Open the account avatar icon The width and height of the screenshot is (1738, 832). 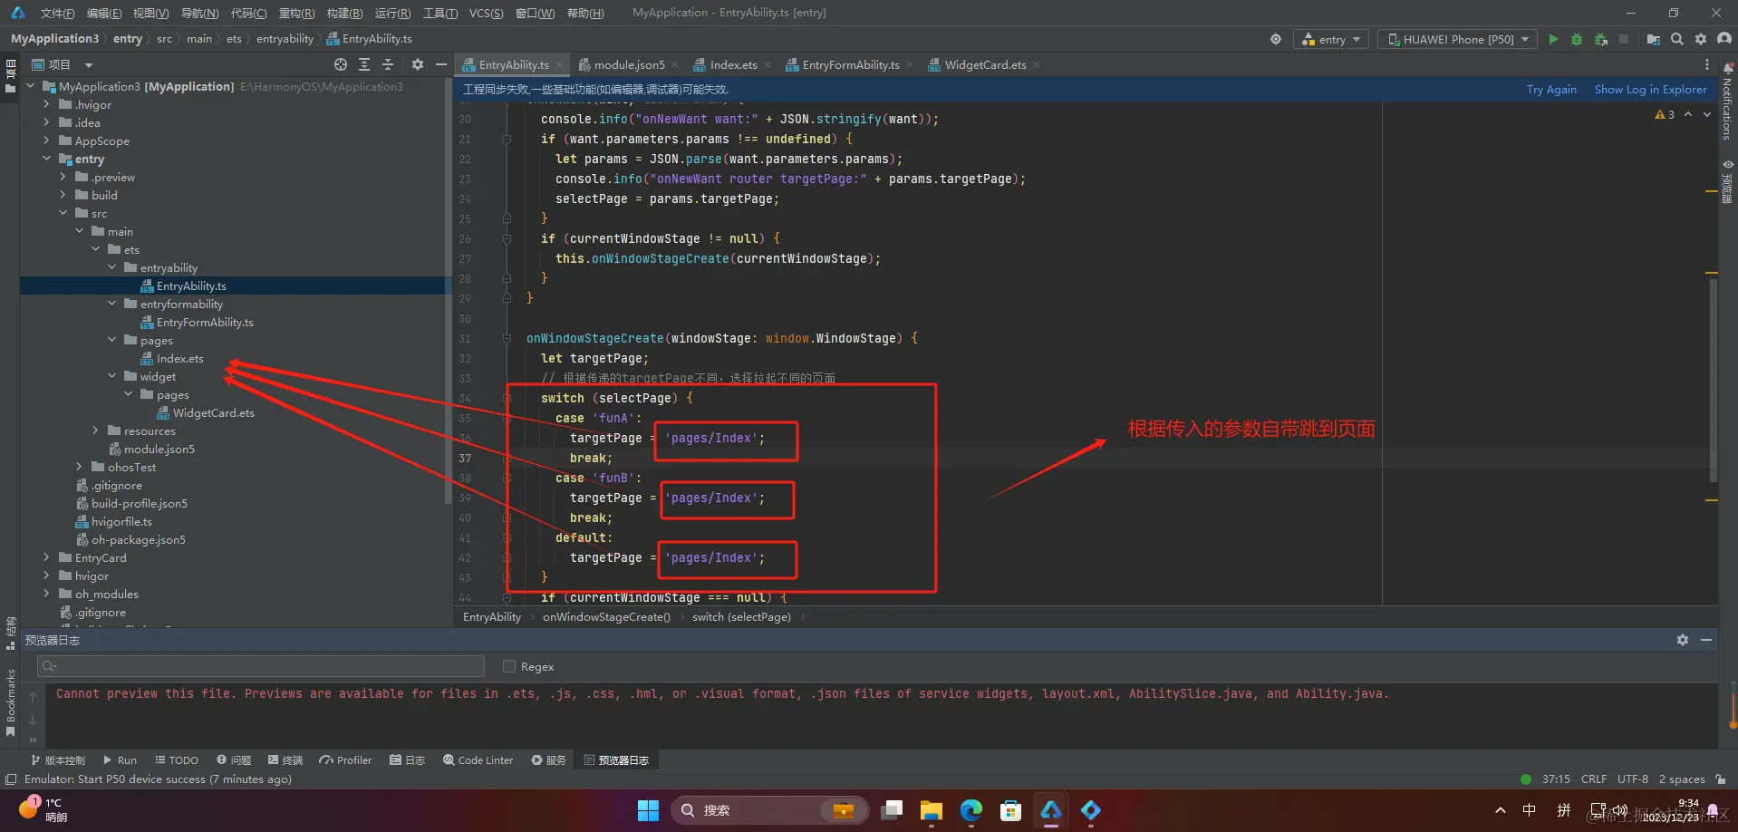click(1724, 39)
